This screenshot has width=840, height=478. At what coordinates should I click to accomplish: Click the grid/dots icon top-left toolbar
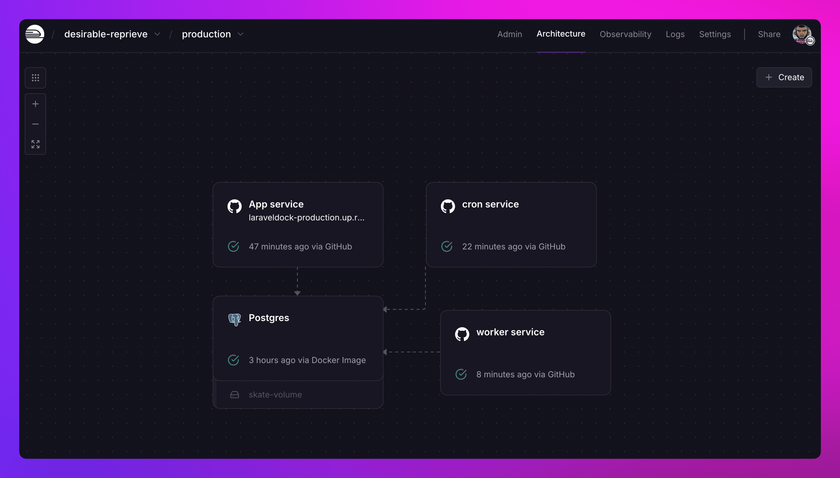pos(35,77)
